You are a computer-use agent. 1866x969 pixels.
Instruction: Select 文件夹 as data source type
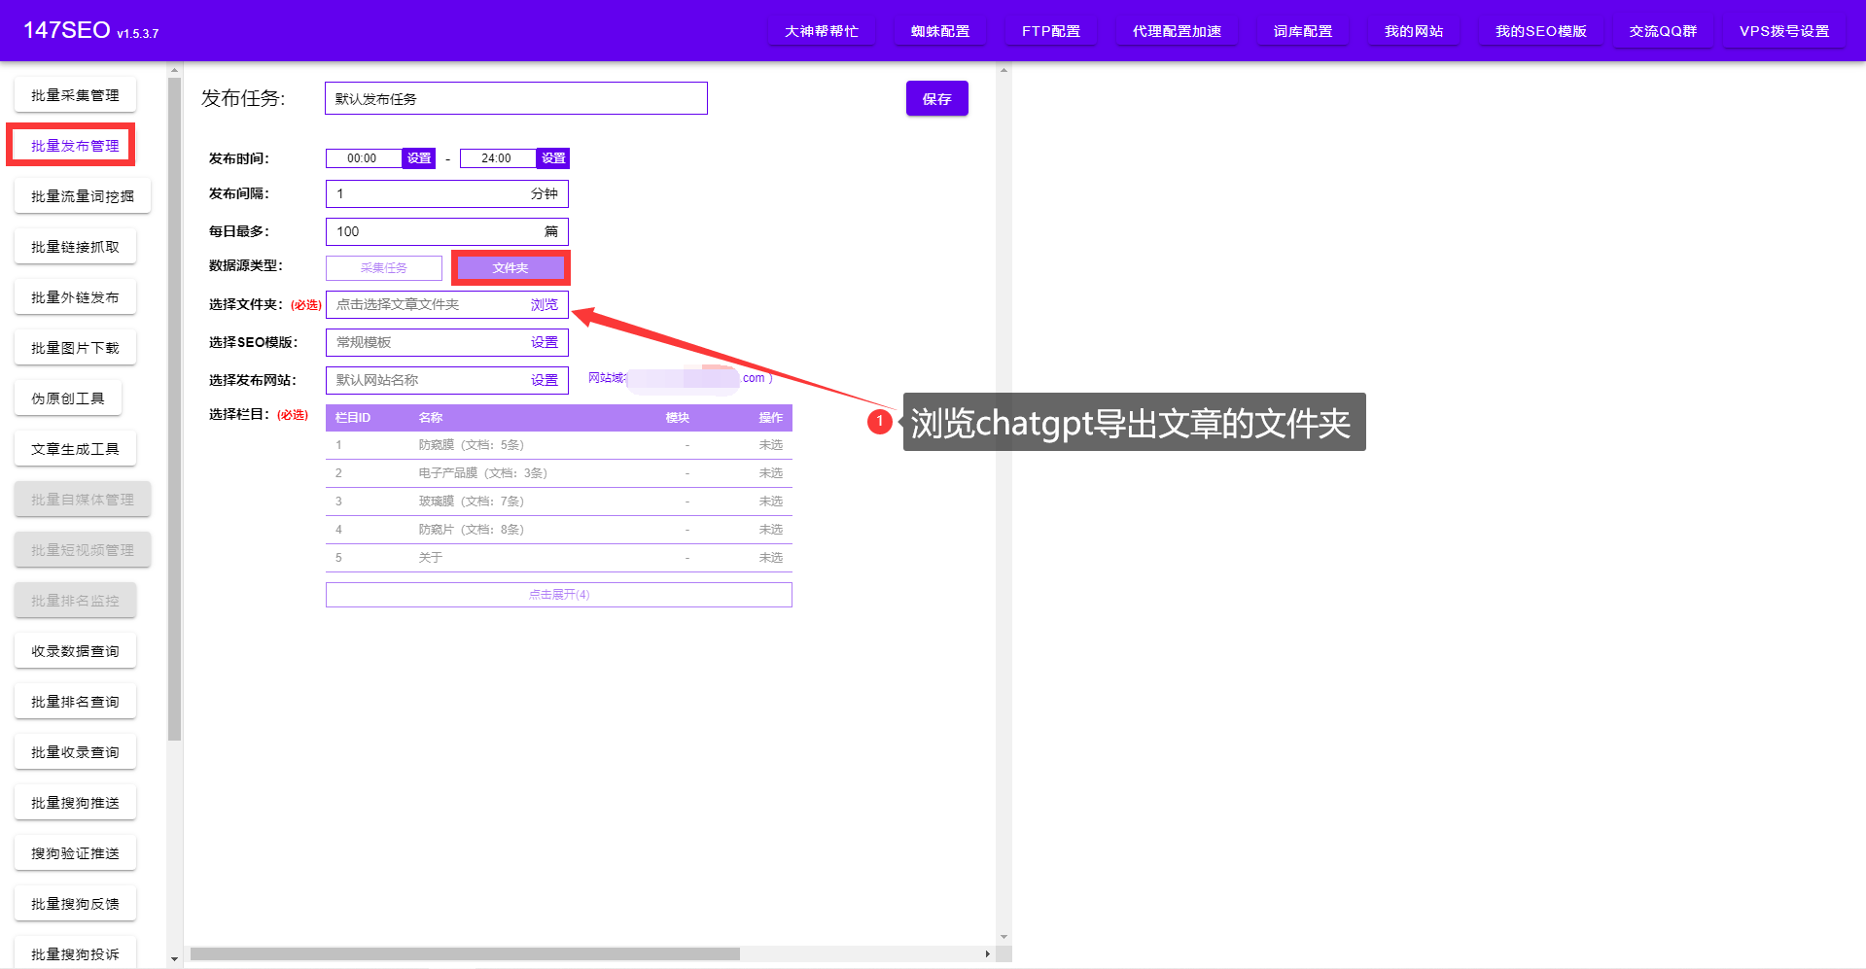pyautogui.click(x=511, y=268)
